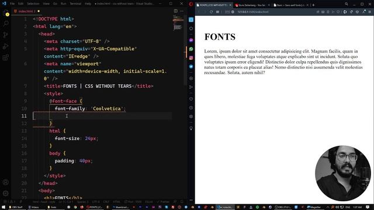Screen dimensions: 374x210
Task: Switch to the Basic Sans serif fonts tab
Action: 290,5
